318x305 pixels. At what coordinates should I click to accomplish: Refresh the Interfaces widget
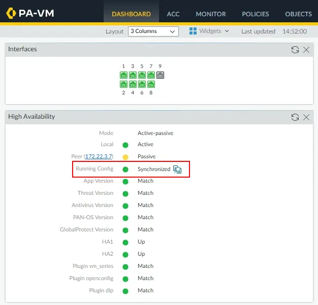coord(295,50)
